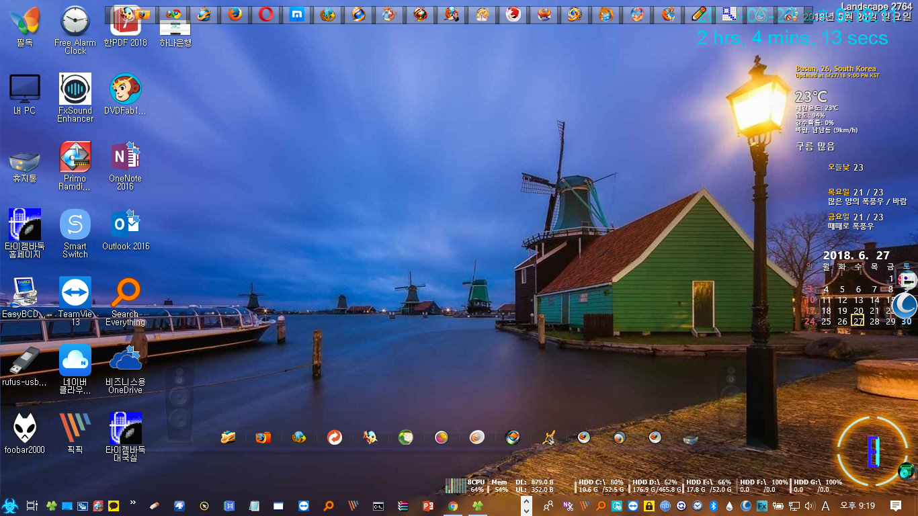Screen dimensions: 918x516
Task: Launch EasyBCD desktop shortcut
Action: (x=25, y=298)
